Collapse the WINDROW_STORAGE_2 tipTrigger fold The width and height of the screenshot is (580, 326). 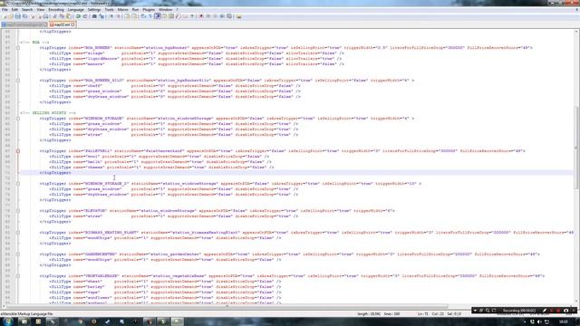18,183
